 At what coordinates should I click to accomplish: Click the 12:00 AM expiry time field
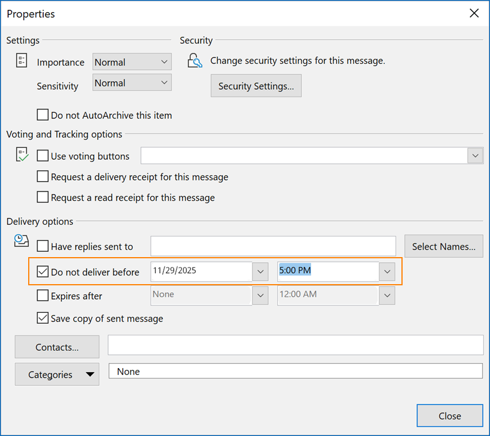pyautogui.click(x=328, y=295)
